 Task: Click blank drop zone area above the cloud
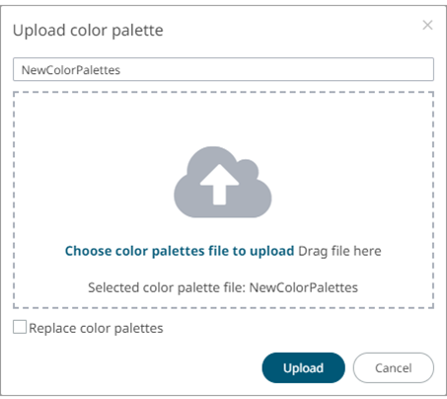point(223,120)
